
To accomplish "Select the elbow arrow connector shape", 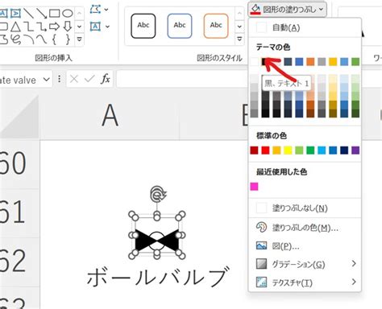I will (x=41, y=27).
